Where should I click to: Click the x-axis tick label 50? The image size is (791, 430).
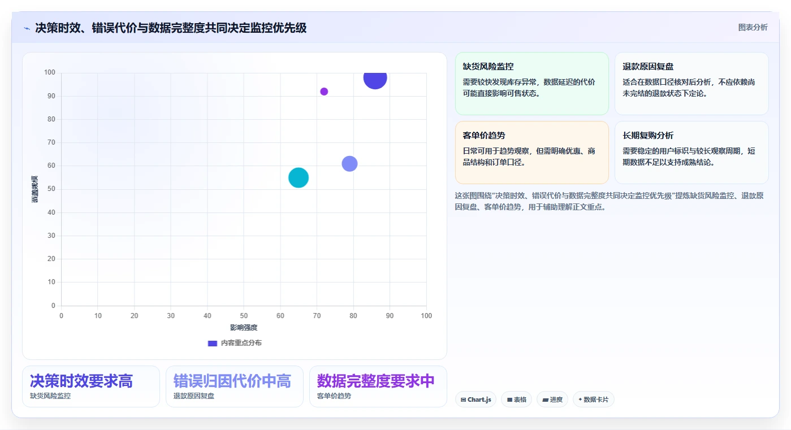(244, 316)
